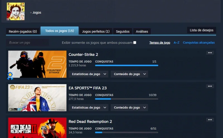Click FIFA 23 achievements progress bar
This screenshot has height=138, width=223.
(x=127, y=99)
